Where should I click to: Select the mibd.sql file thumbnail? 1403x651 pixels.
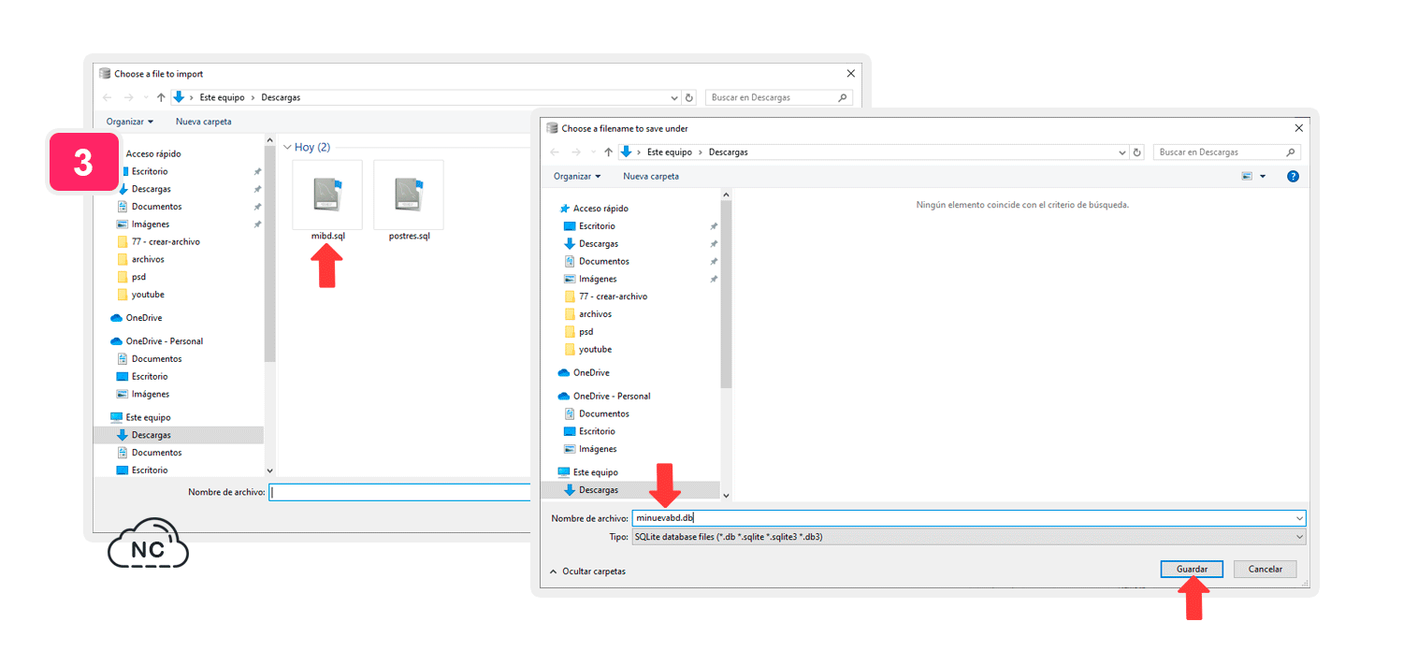(327, 195)
